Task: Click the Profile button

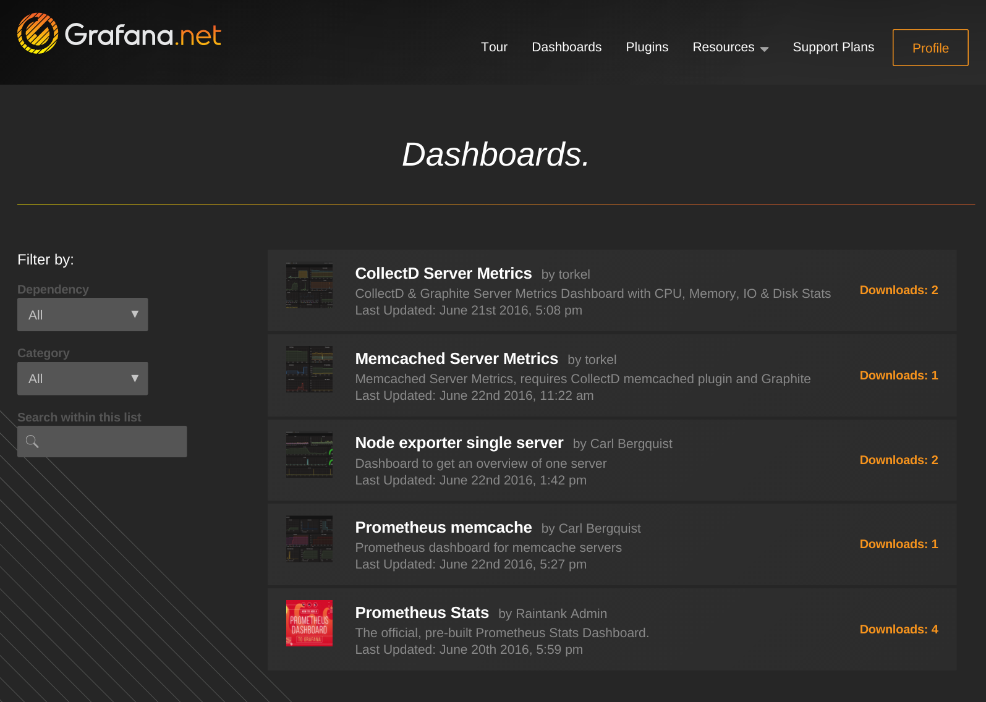Action: 930,48
